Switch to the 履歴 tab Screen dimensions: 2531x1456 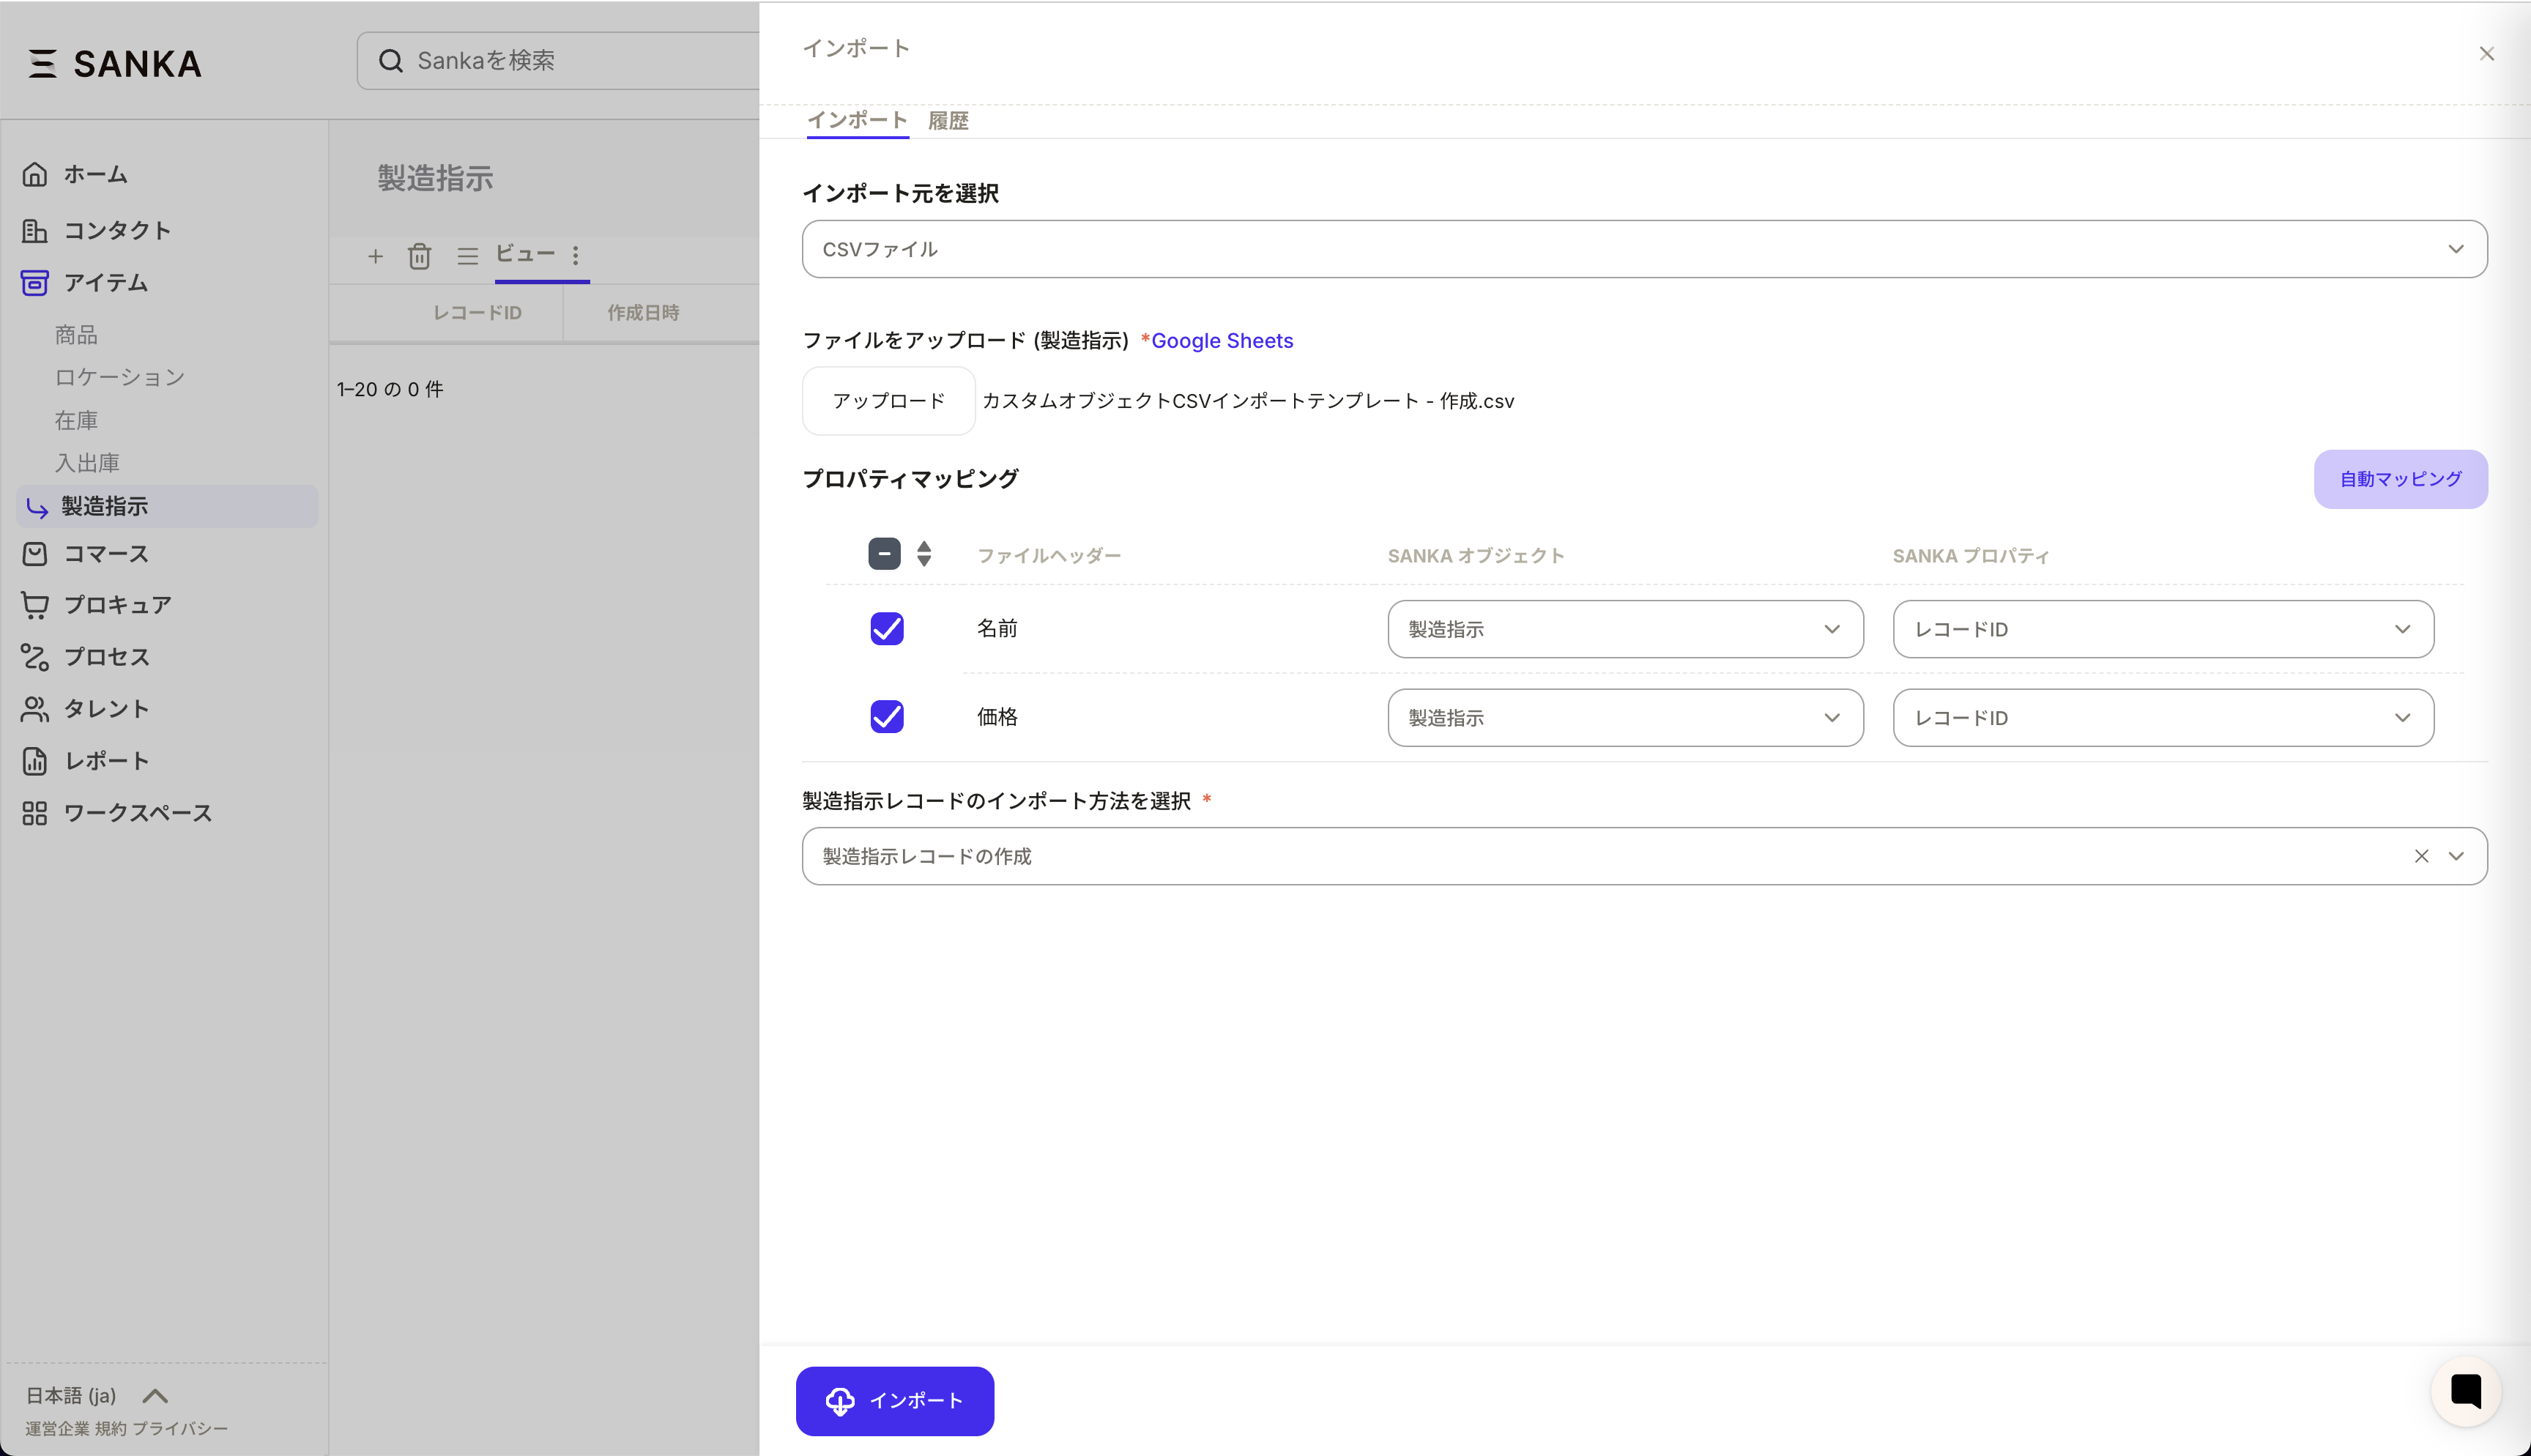[948, 121]
